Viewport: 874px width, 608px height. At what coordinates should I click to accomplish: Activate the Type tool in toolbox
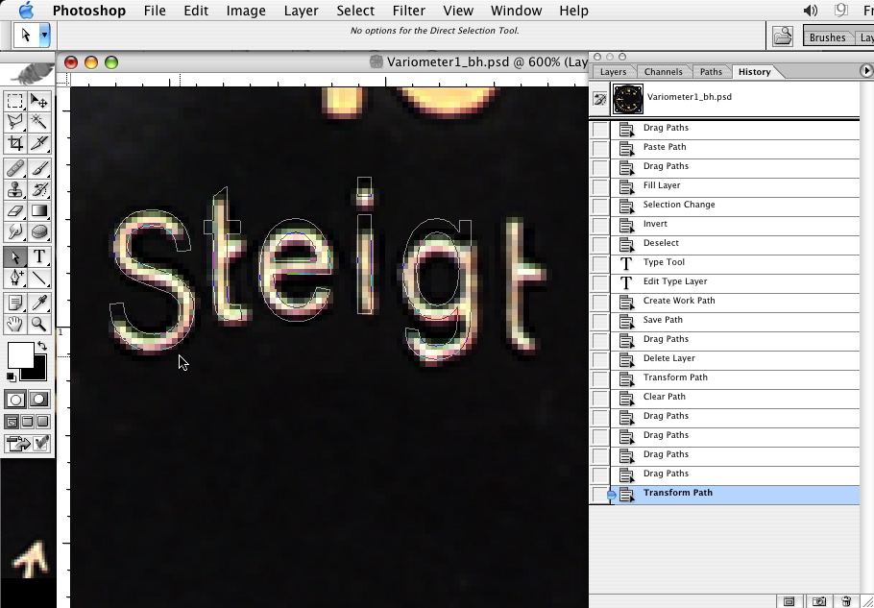39,256
